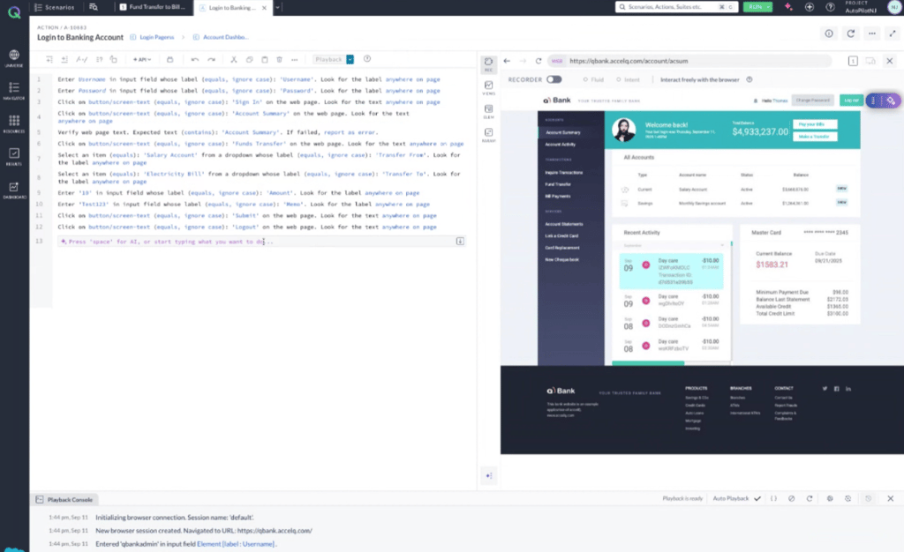The image size is (904, 552).
Task: Click the browser URL address bar
Action: (x=689, y=61)
